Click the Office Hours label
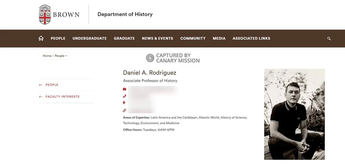This screenshot has height=166, width=345. (132, 130)
